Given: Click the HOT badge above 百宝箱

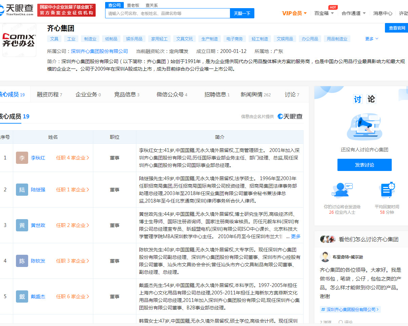Looking at the screenshot, I should click(x=333, y=7).
